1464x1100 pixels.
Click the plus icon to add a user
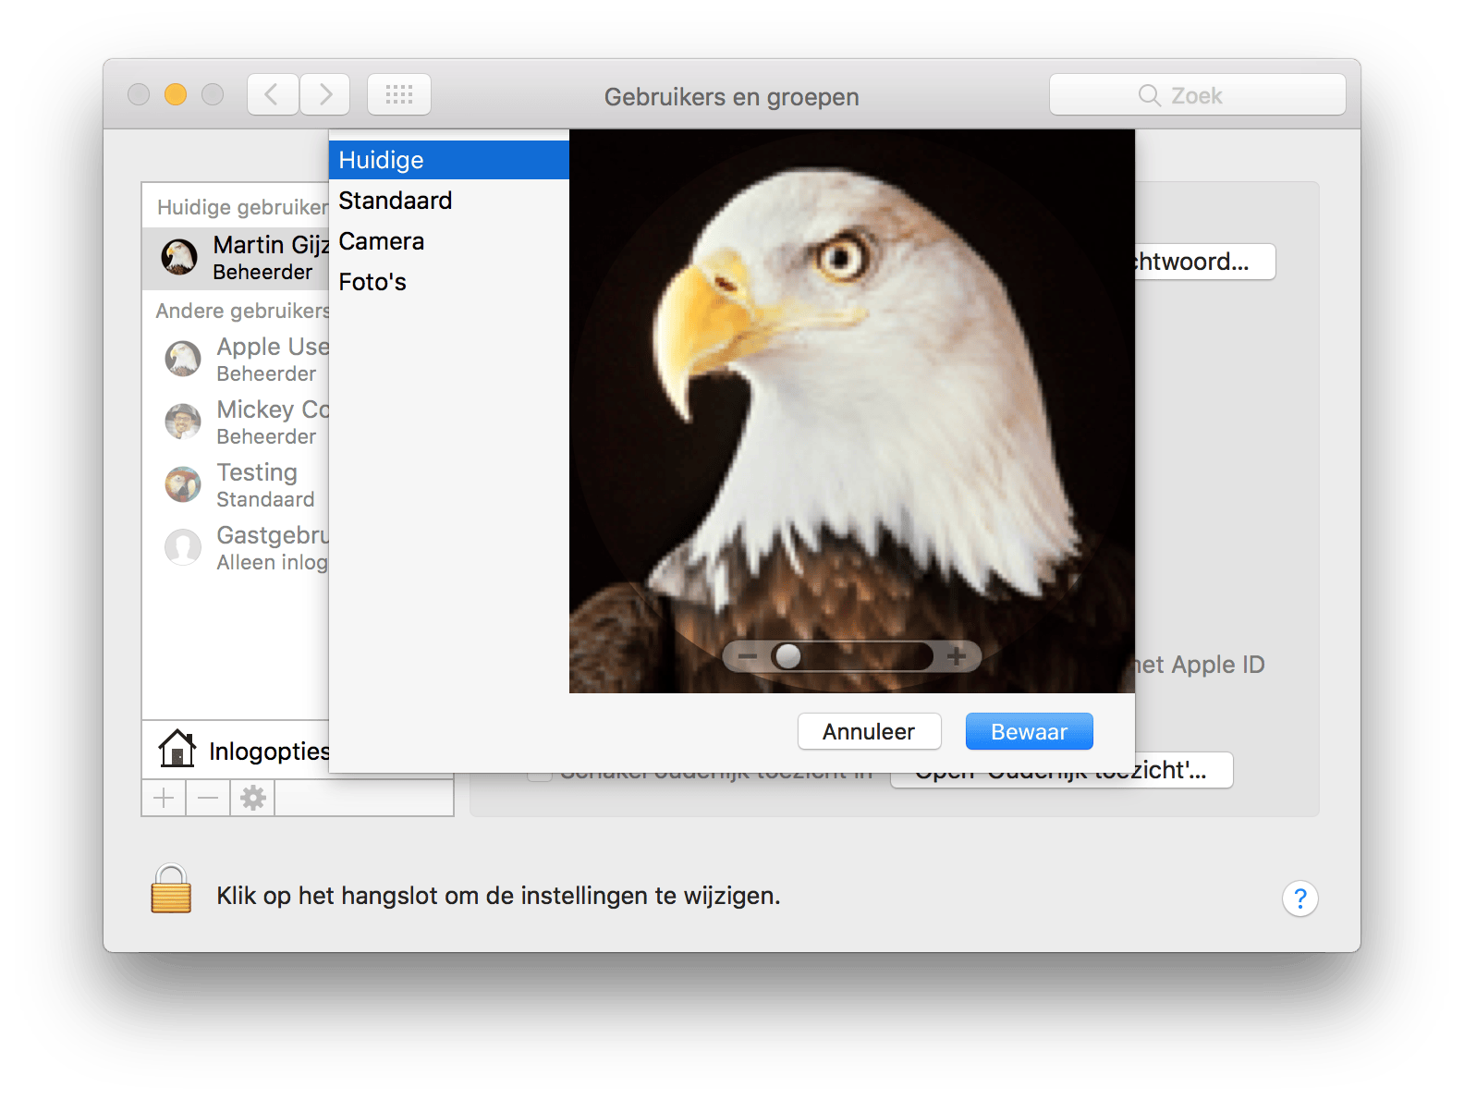pyautogui.click(x=164, y=798)
